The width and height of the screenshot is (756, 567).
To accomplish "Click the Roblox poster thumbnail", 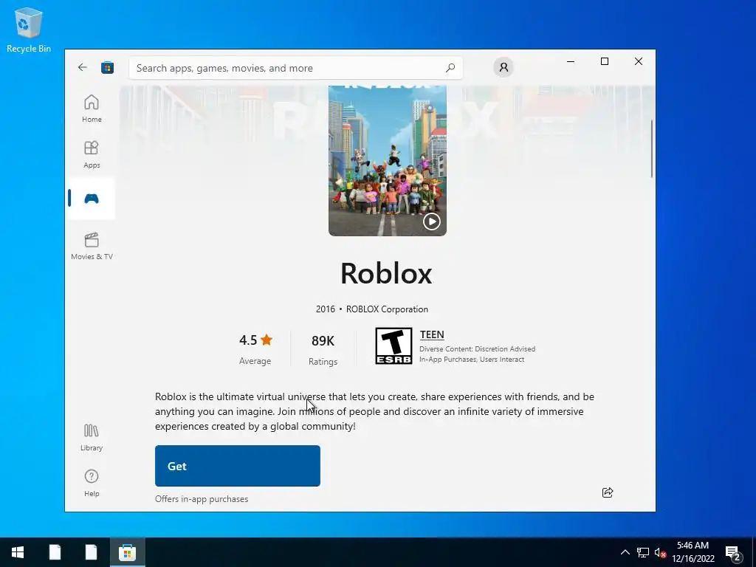I will click(387, 160).
